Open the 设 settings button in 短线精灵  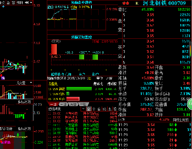pos(115,109)
